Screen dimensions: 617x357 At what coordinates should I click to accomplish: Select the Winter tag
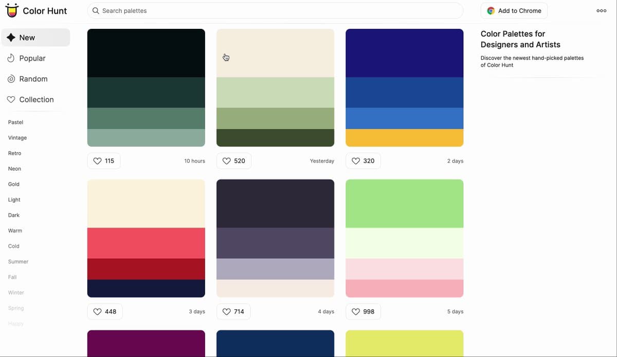point(16,292)
